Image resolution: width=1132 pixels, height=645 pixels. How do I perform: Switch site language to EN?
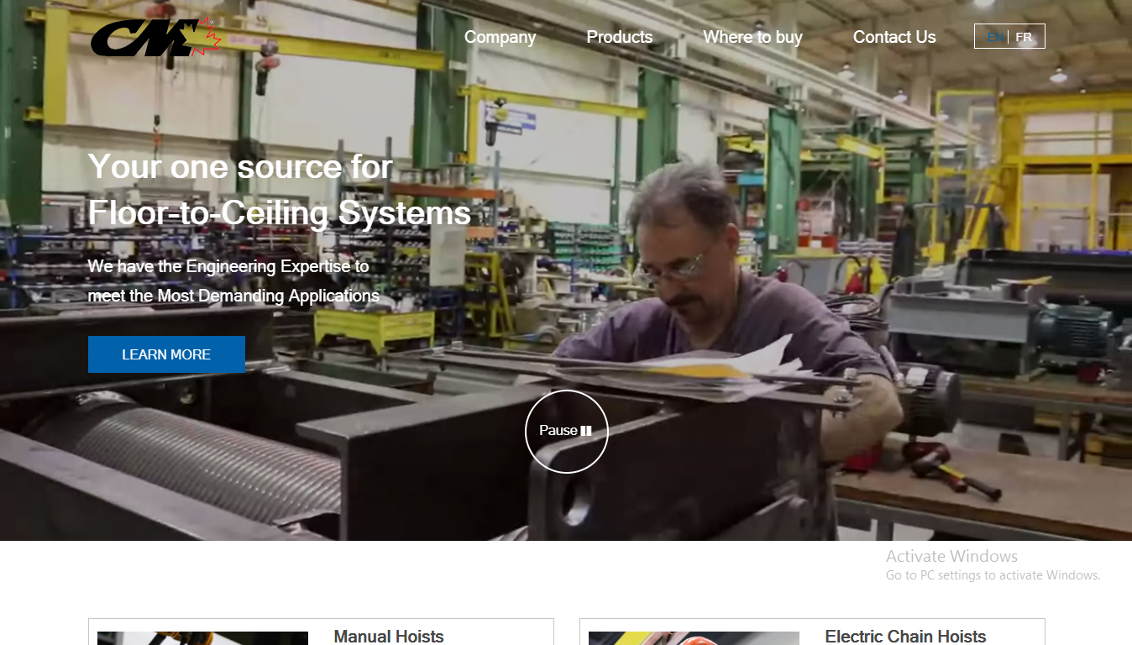tap(995, 37)
